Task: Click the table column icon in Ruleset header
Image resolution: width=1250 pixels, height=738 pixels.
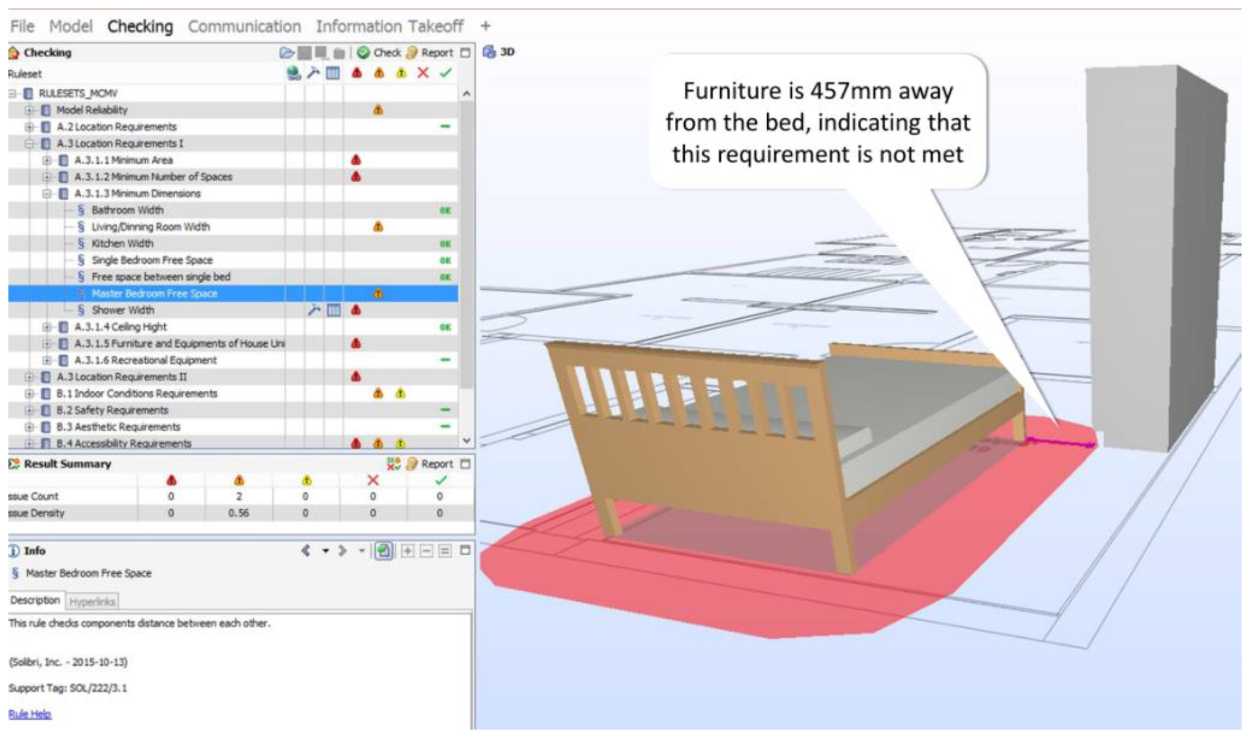Action: 333,74
